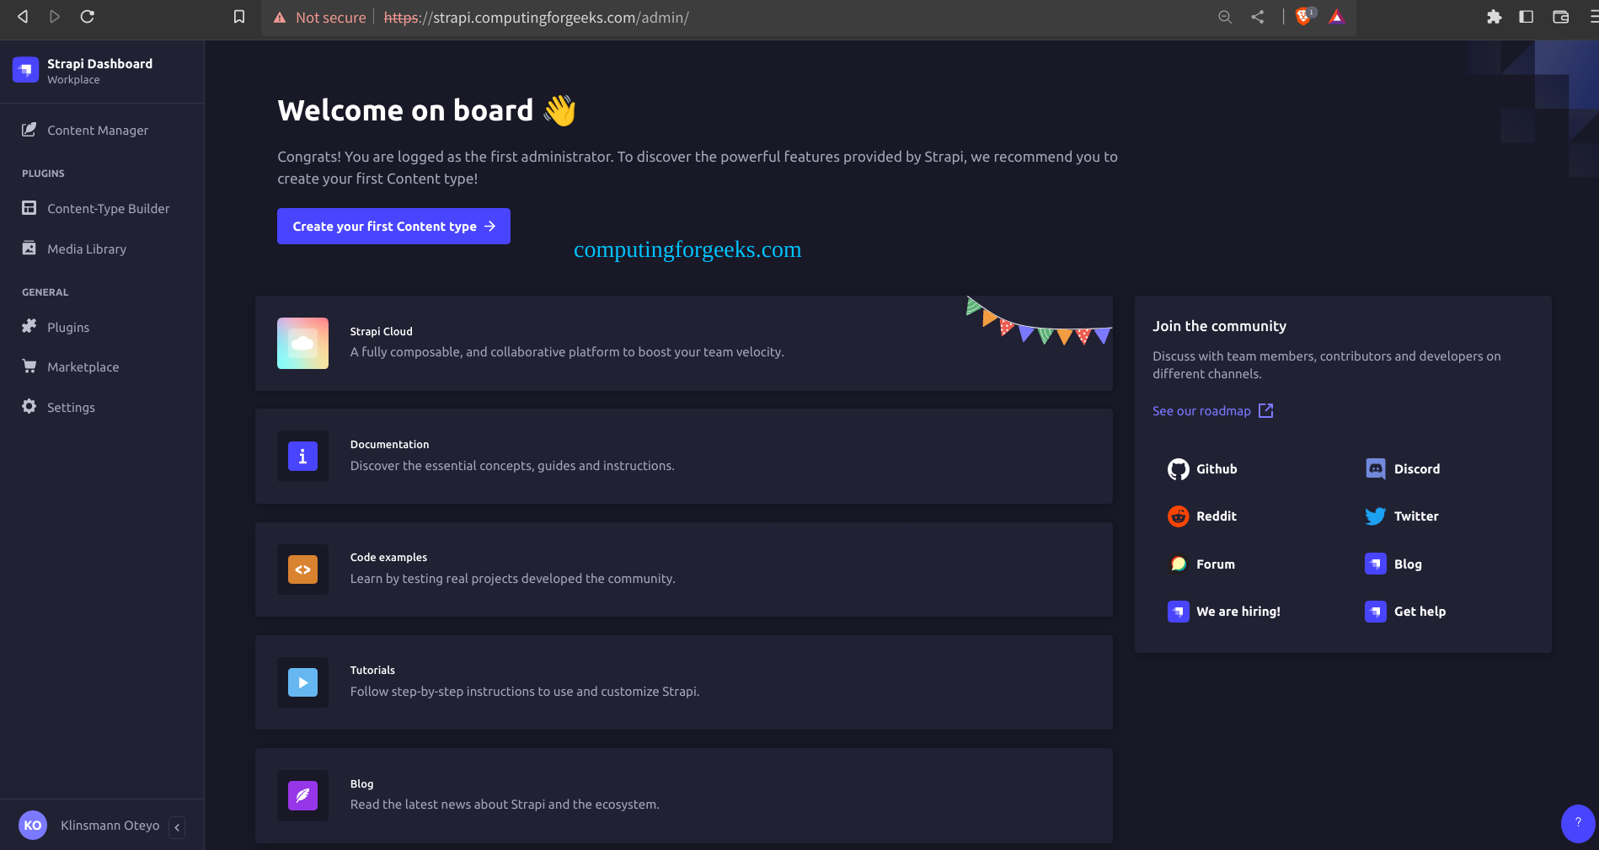Viewport: 1599px width, 850px height.
Task: Open the Tutorials play card
Action: (x=684, y=682)
